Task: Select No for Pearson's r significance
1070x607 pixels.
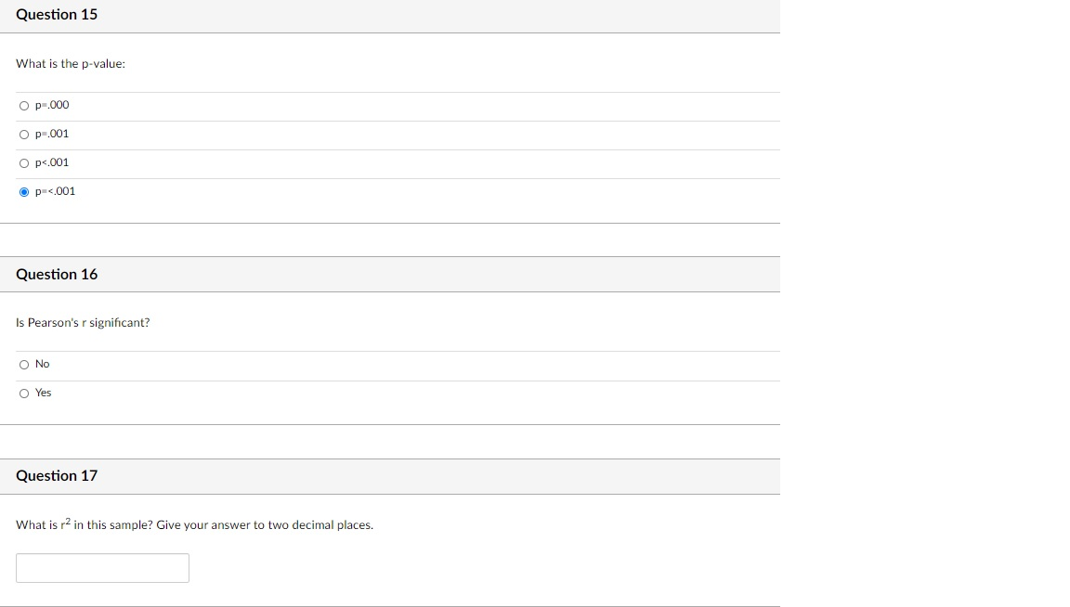Action: pyautogui.click(x=24, y=364)
